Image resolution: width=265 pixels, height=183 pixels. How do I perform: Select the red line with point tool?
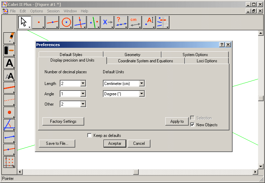pyautogui.click(x=9, y=150)
